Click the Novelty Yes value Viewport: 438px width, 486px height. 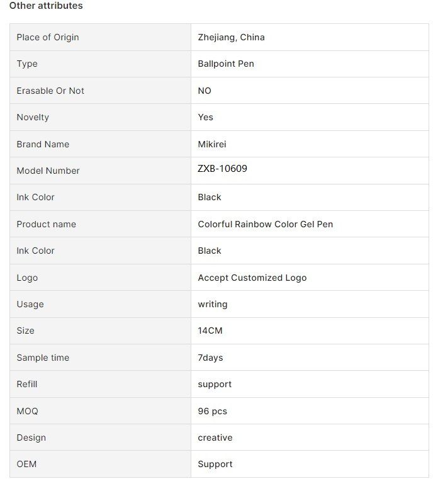pyautogui.click(x=205, y=117)
